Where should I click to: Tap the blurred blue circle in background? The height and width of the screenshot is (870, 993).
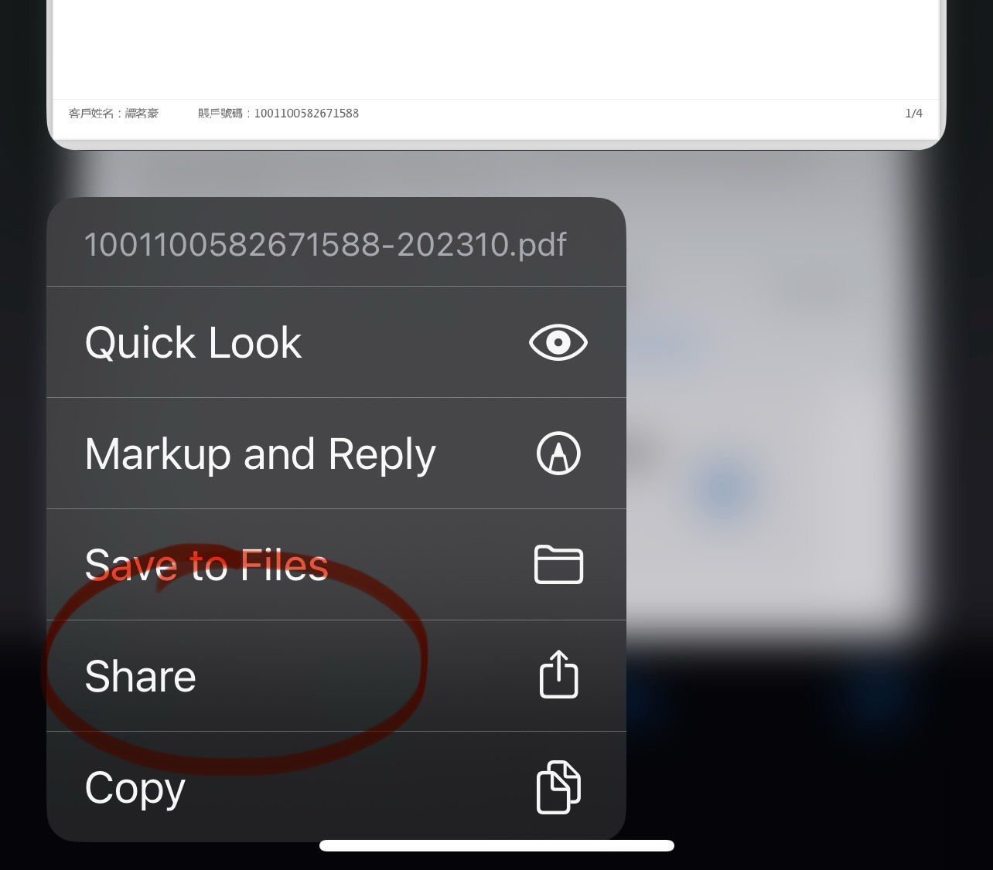[x=725, y=488]
